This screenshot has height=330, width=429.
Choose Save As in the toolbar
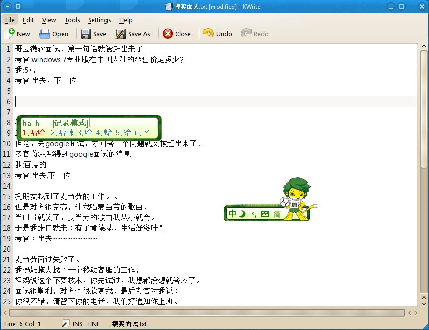[133, 34]
